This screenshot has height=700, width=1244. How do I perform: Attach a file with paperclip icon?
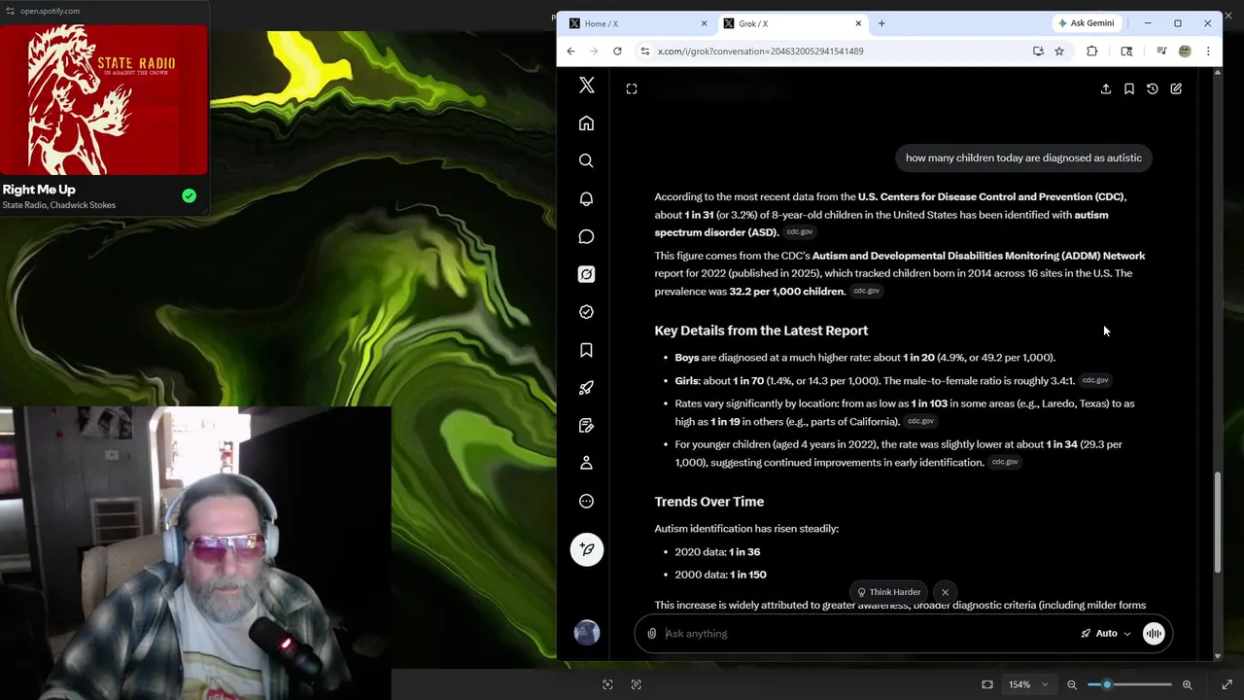click(x=652, y=634)
